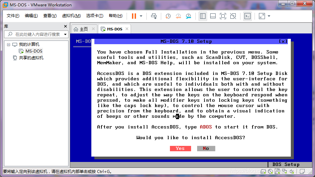315x177 pixels.
Task: Click the Yes button to install AccessDOS
Action: coord(180,148)
